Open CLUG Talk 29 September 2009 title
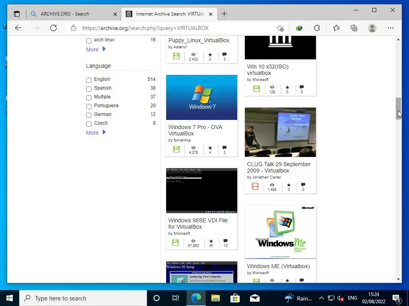 click(278, 167)
